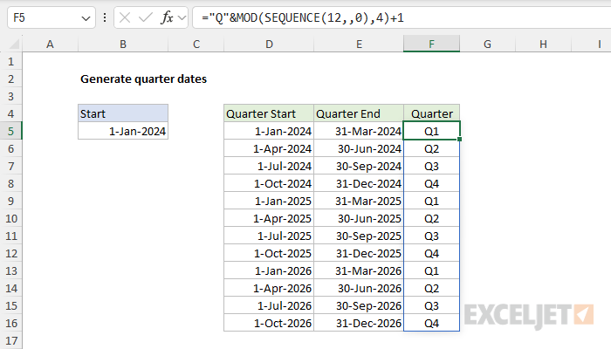Select the cell 30-Sep-2025
611x349 pixels.
(359, 236)
